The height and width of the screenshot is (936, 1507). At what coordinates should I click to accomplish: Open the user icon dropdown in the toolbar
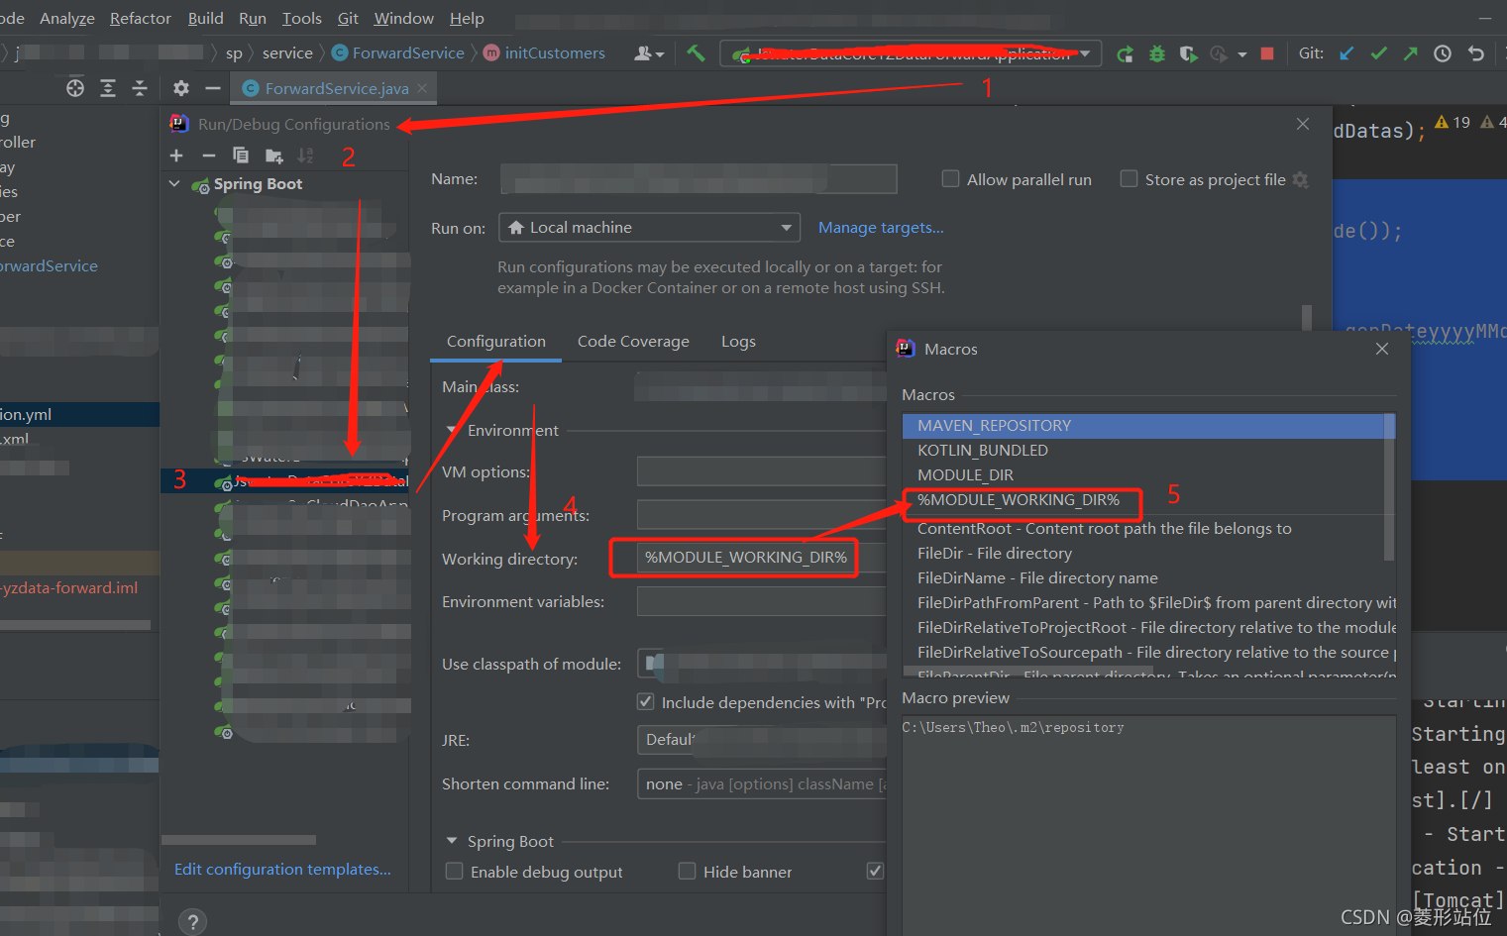coord(649,53)
